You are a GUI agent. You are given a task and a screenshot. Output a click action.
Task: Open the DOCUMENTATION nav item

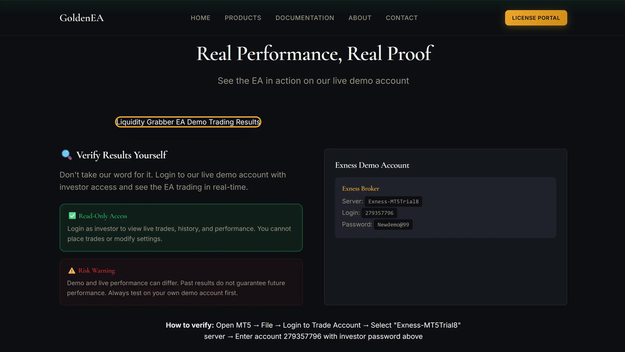[x=305, y=18]
